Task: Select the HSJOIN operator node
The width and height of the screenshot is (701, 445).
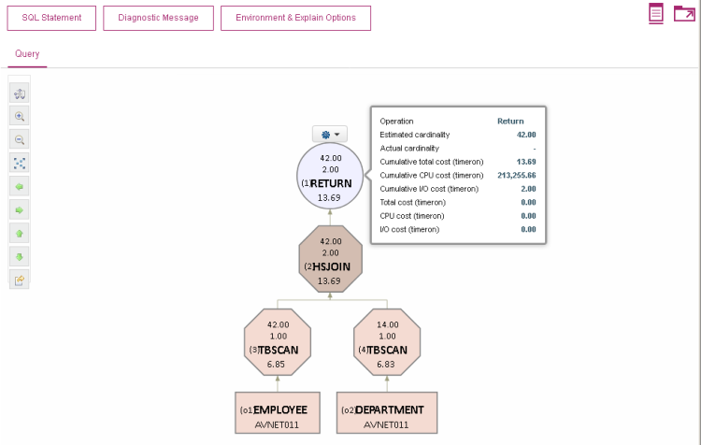Action: 330,263
